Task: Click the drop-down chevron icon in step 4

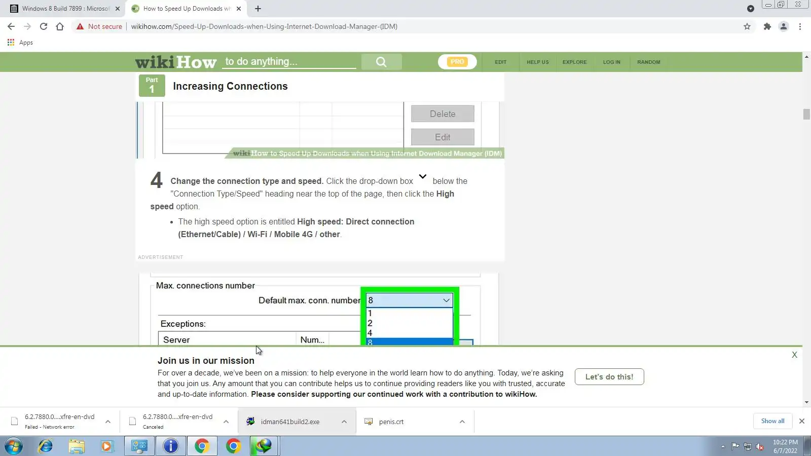Action: 423,176
